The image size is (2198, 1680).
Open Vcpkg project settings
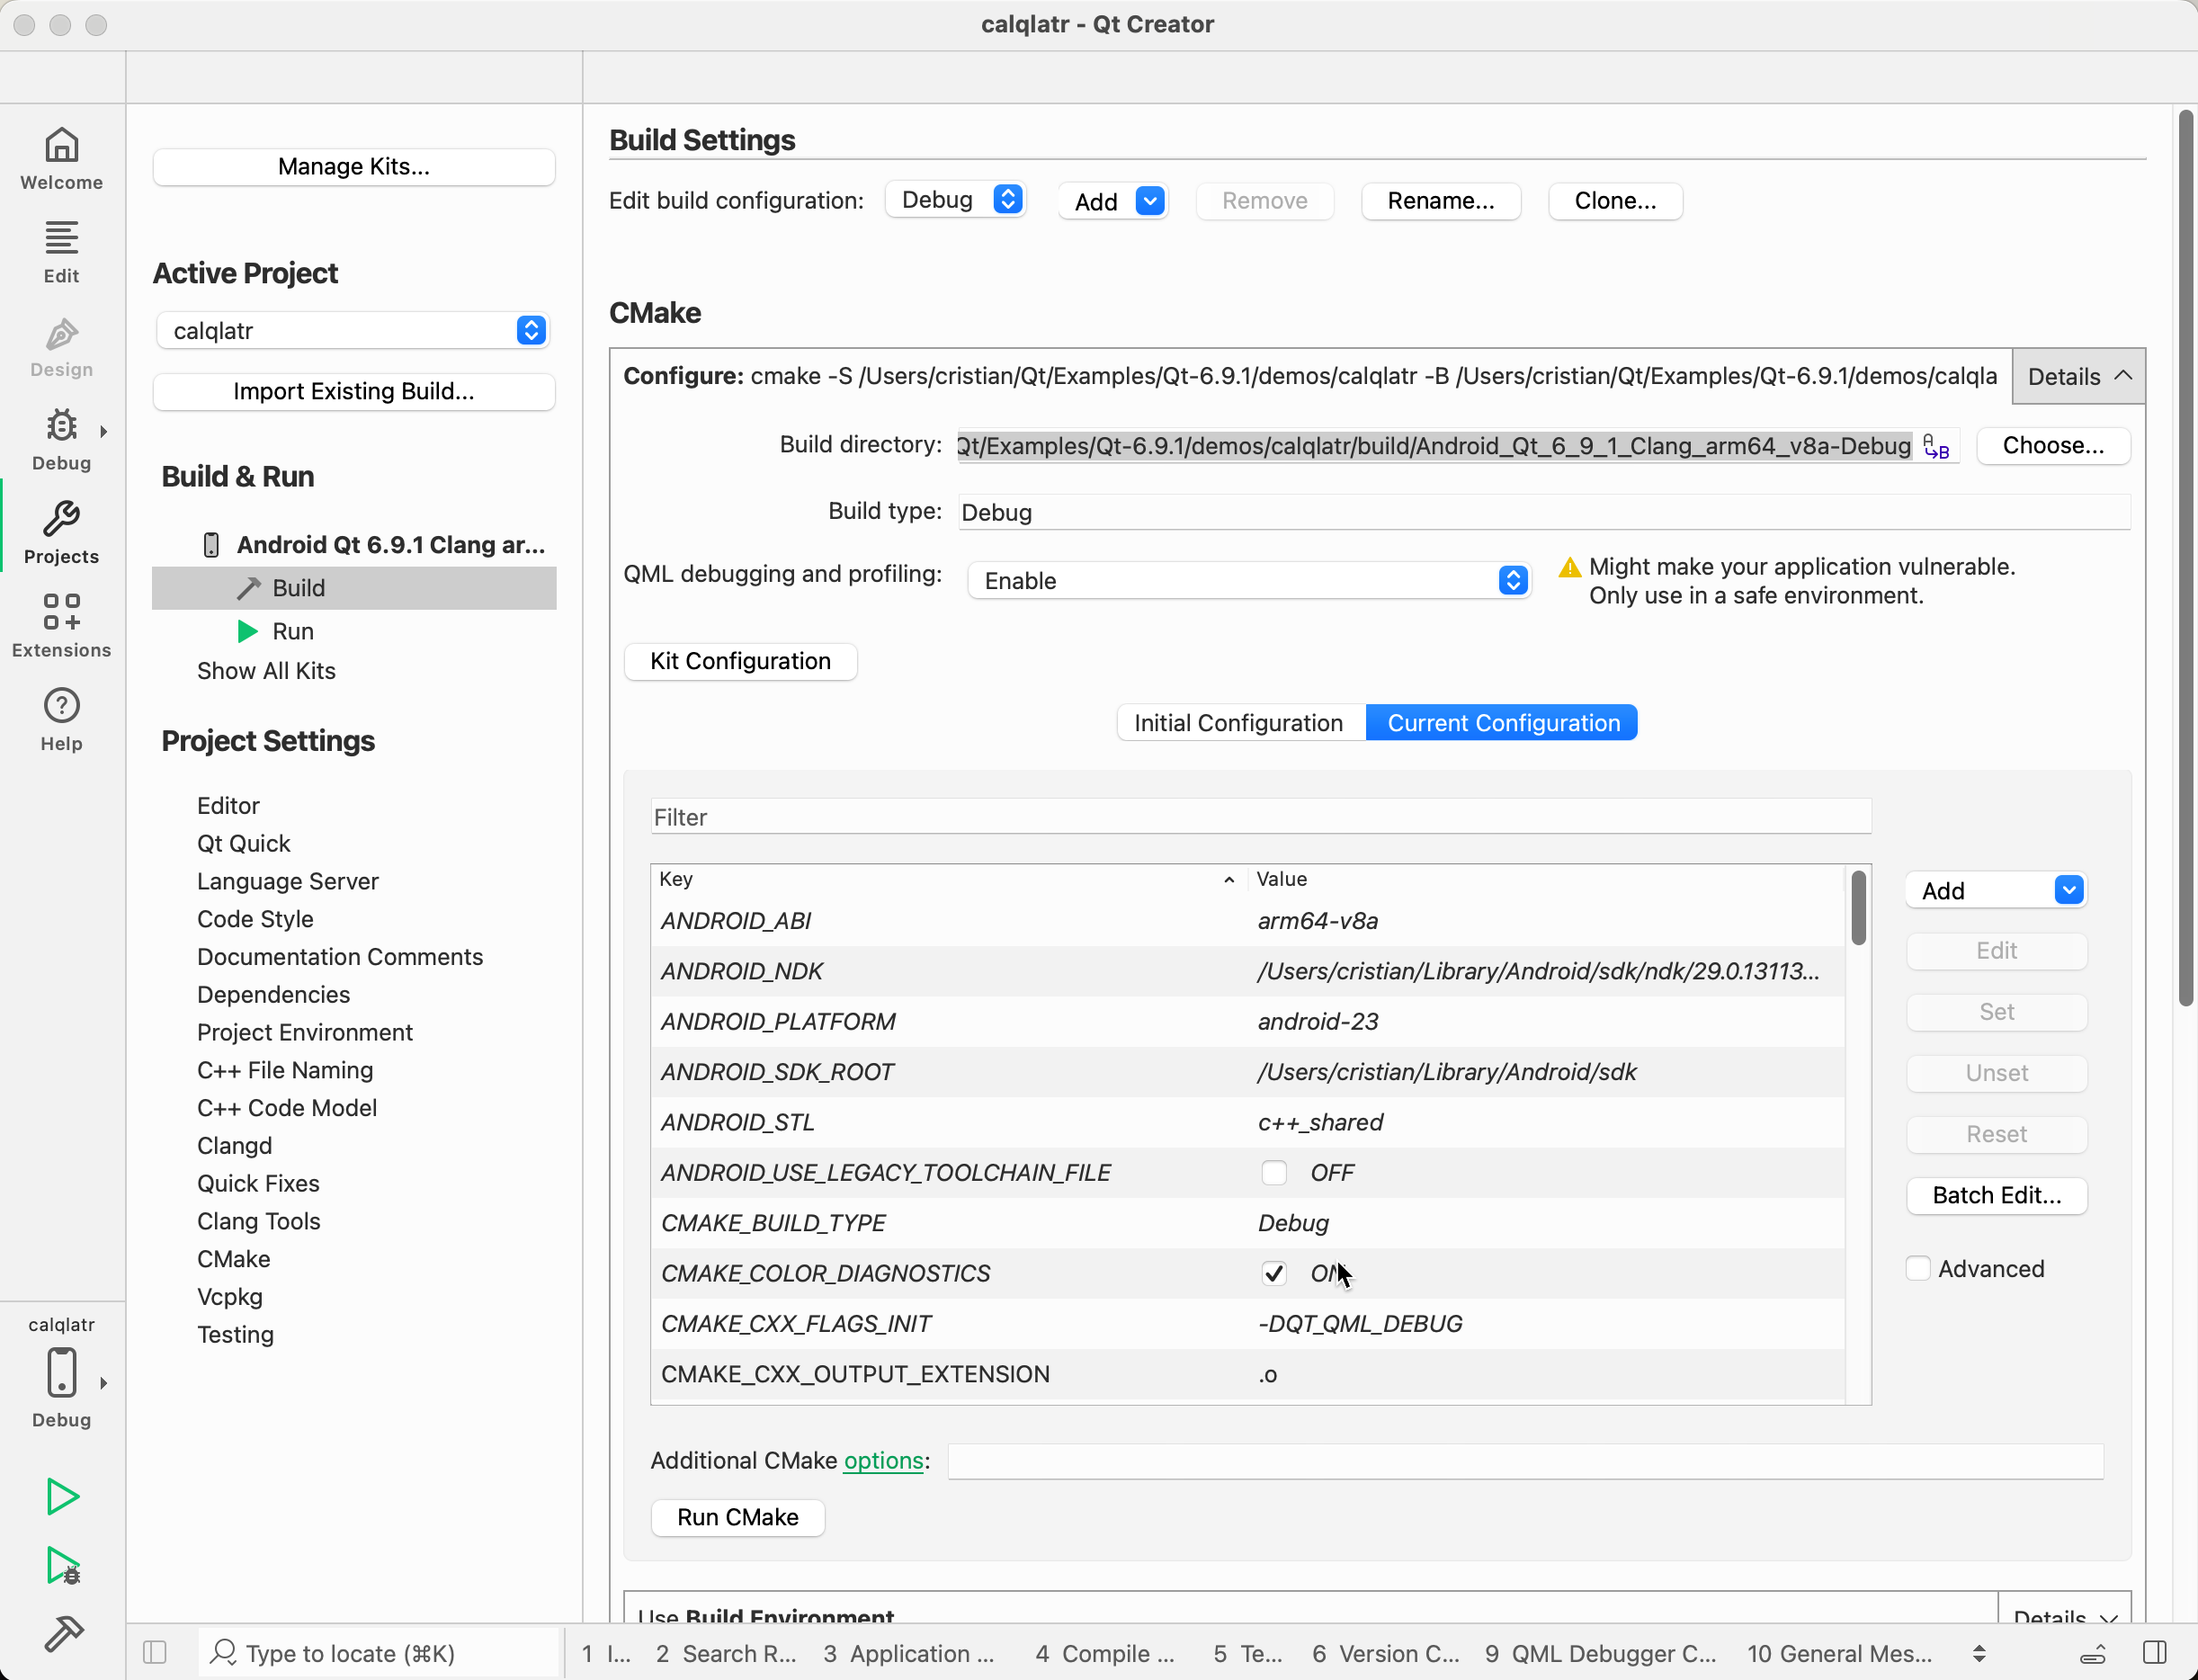tap(229, 1296)
